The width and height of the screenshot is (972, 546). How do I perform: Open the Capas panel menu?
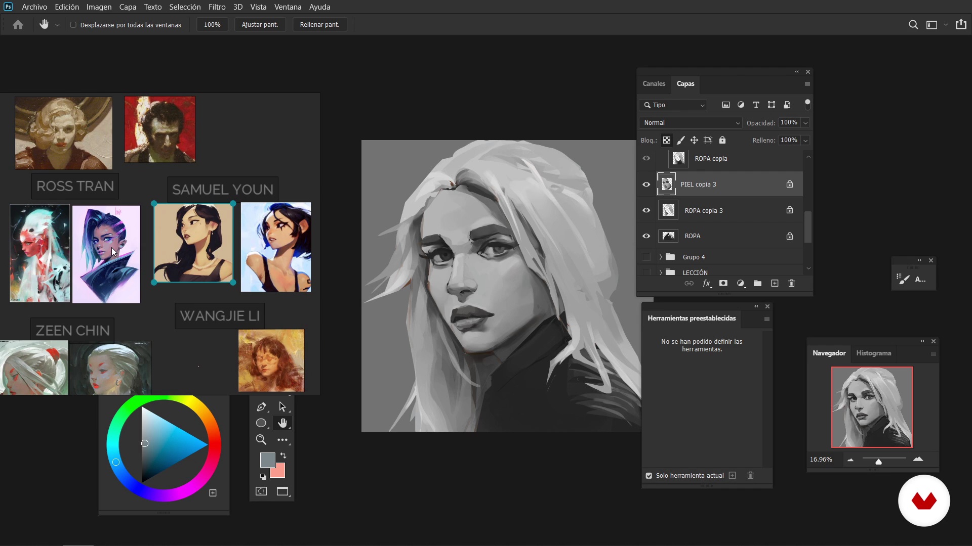(807, 84)
